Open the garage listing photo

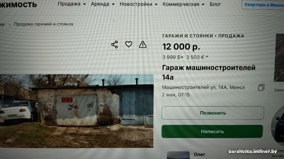coord(77,111)
